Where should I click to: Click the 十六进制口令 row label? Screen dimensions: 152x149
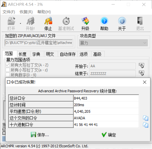tap(41, 125)
